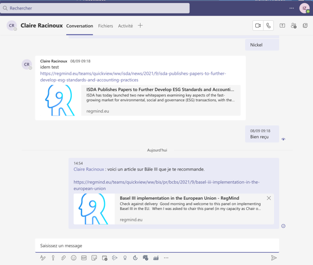Click the Approvals loop icon
313x265 pixels.
(135, 258)
